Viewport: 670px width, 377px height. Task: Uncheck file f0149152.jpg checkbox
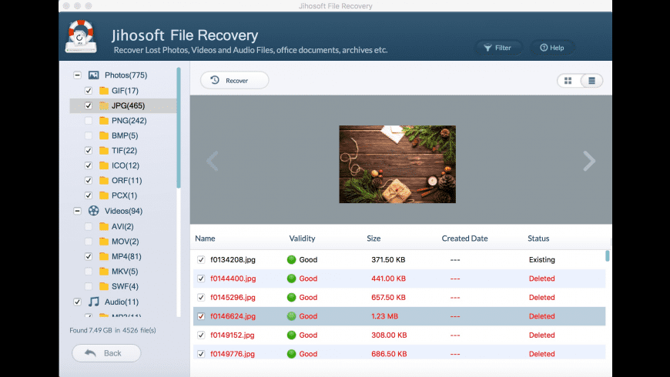coord(201,335)
